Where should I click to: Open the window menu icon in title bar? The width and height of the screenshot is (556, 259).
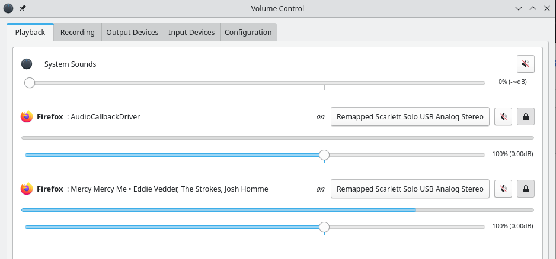[9, 8]
